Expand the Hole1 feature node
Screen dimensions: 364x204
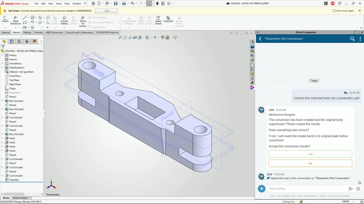(x=2, y=138)
